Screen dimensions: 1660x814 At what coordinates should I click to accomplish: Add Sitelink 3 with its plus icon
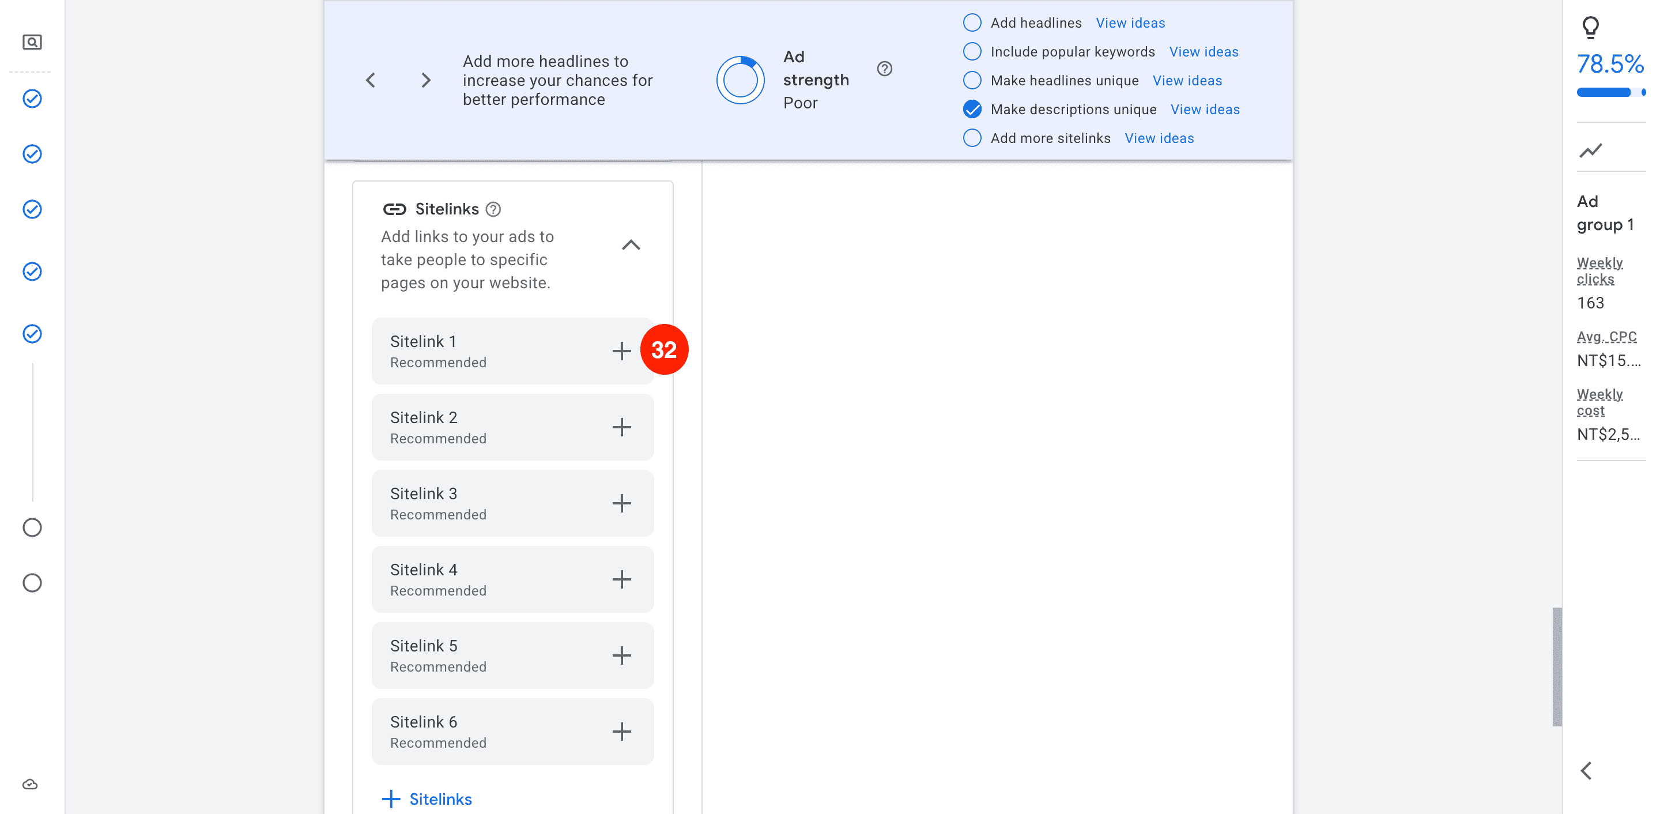click(x=621, y=503)
